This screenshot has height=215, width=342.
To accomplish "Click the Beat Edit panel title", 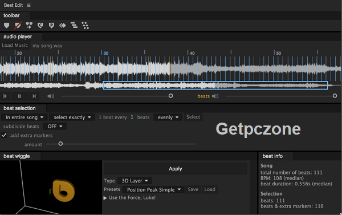I will [x=13, y=5].
